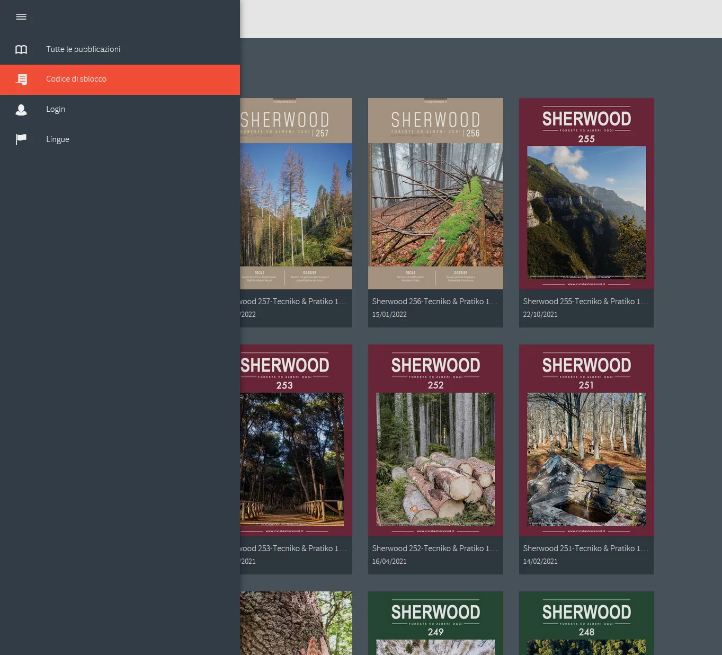
Task: Open the Lingue language menu
Action: point(58,139)
